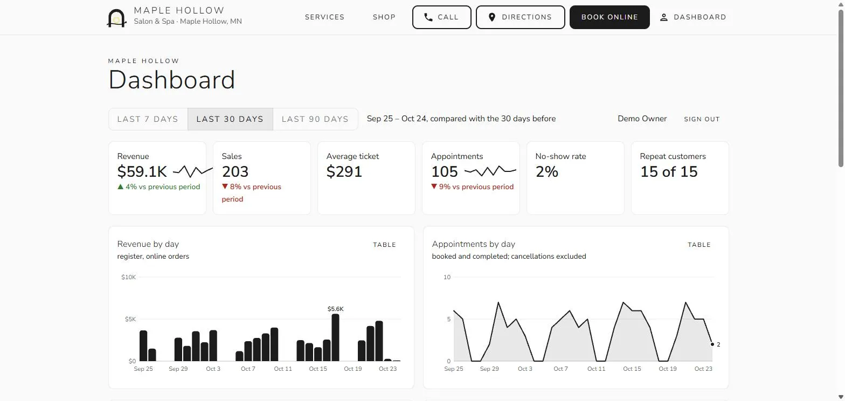Click the Appointments 105 value
Image resolution: width=845 pixels, height=401 pixels.
click(445, 171)
